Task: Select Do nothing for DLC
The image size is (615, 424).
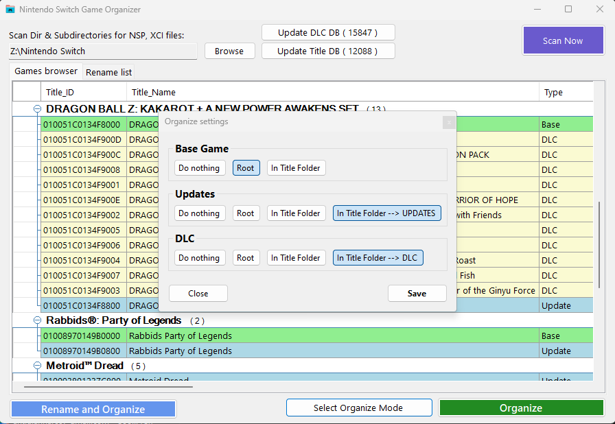Action: point(200,258)
